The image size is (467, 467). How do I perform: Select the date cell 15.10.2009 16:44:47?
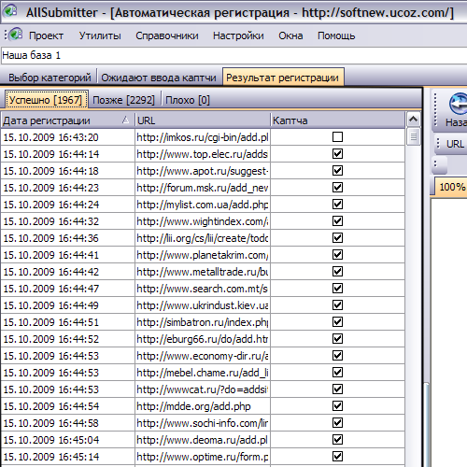point(67,289)
